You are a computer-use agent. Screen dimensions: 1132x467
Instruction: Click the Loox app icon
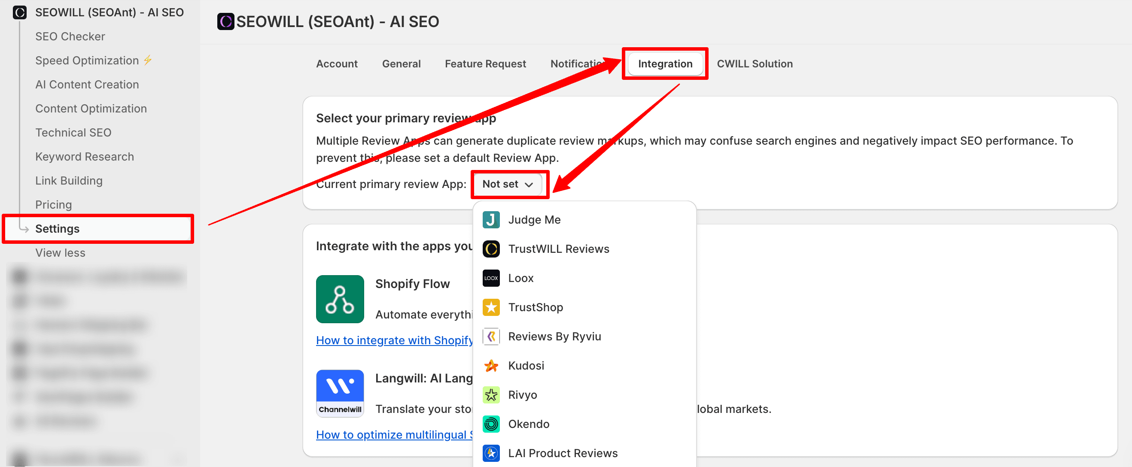click(491, 278)
